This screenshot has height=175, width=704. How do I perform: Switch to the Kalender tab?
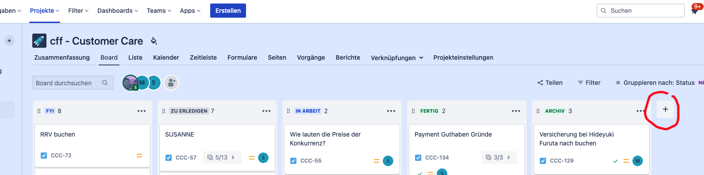click(166, 57)
